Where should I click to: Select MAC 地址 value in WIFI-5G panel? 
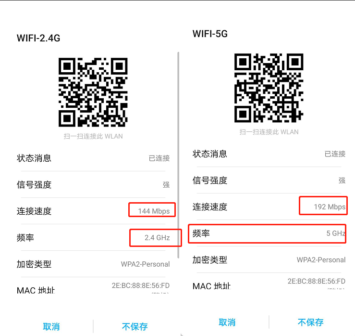click(x=317, y=281)
